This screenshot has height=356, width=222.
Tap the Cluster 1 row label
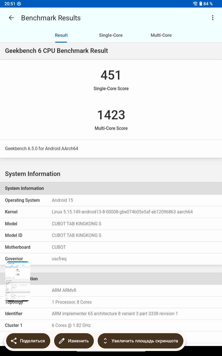(x=14, y=325)
